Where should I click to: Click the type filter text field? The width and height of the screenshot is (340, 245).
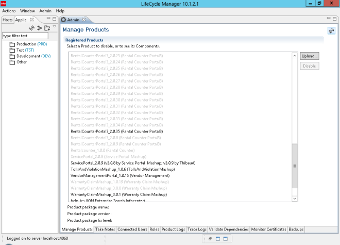click(25, 36)
